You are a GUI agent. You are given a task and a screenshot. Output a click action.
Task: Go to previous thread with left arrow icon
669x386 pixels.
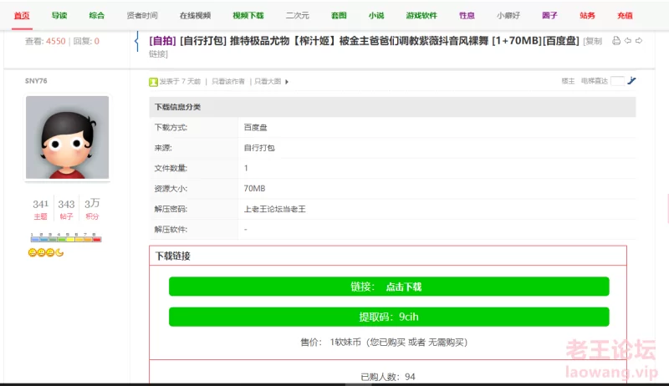coord(628,41)
